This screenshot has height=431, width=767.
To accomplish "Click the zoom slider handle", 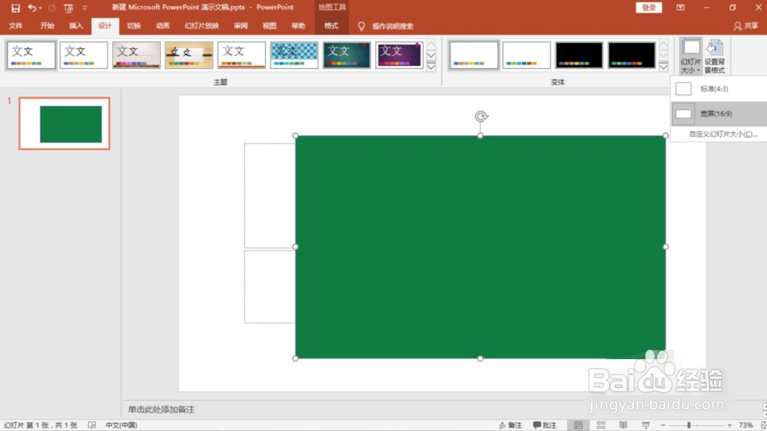I will pyautogui.click(x=689, y=425).
